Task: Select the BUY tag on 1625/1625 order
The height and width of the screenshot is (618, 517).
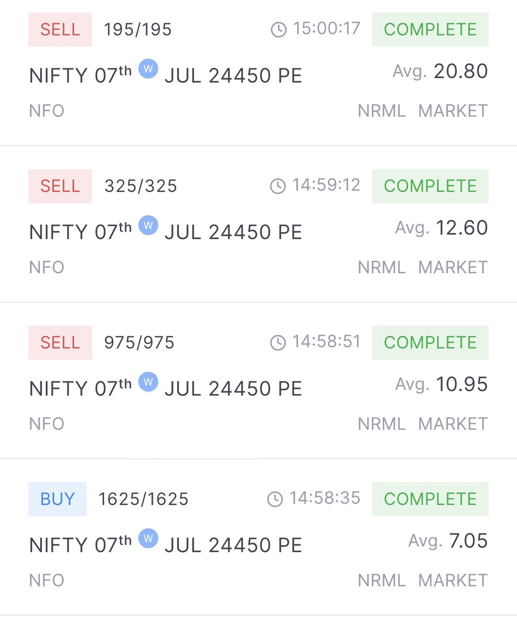Action: [x=58, y=499]
